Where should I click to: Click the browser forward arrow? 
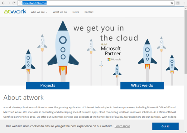click(x=9, y=3)
